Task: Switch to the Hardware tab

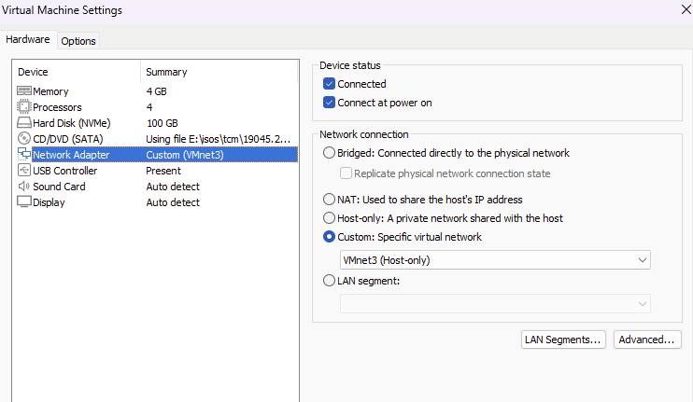Action: [x=28, y=39]
